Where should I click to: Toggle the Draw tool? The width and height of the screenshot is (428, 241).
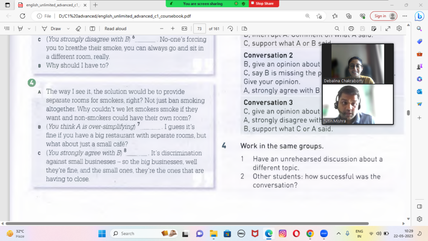pyautogui.click(x=51, y=28)
